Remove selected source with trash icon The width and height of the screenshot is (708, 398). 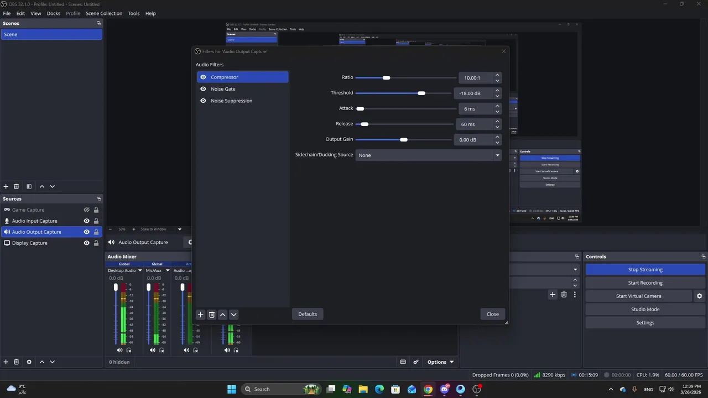[x=17, y=362]
